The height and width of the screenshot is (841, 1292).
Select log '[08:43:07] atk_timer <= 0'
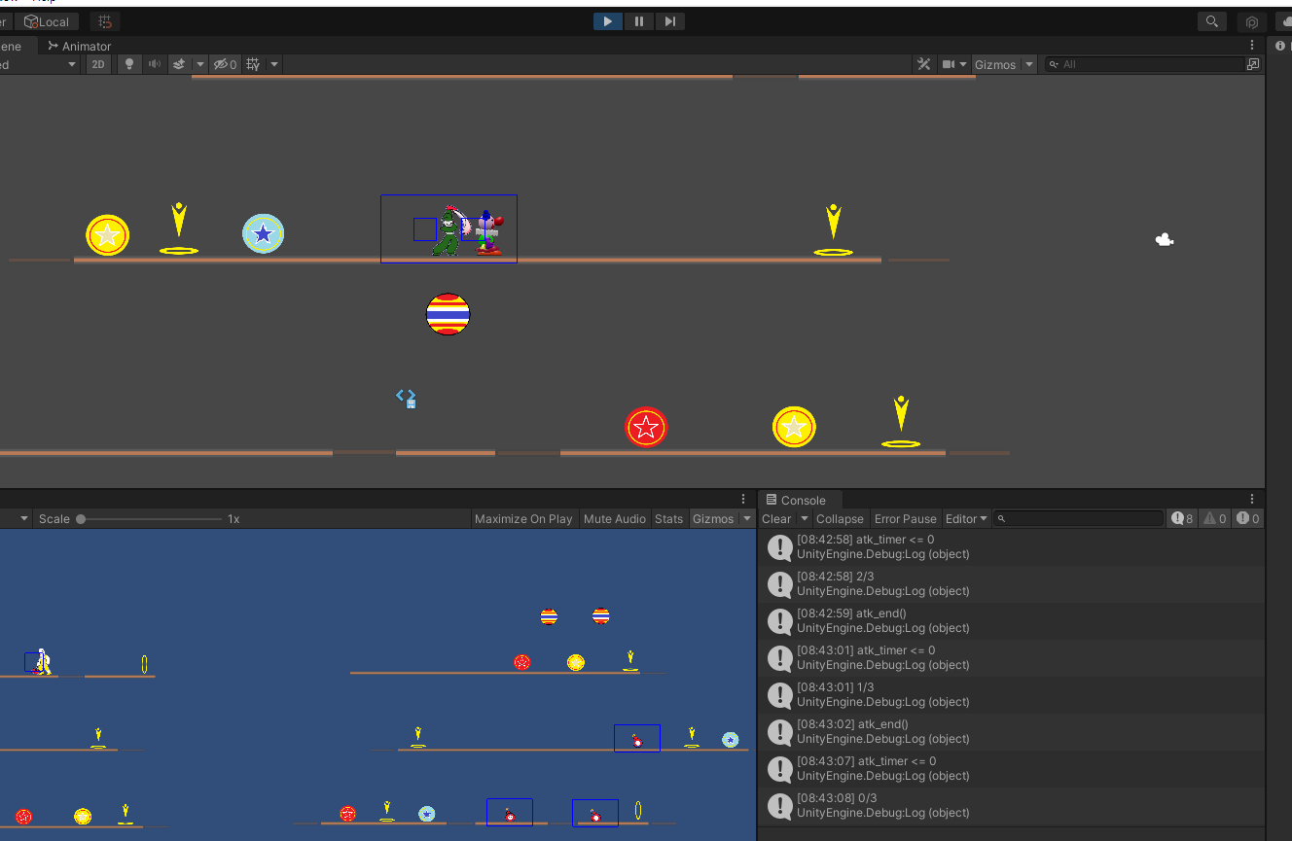pyautogui.click(x=1011, y=769)
